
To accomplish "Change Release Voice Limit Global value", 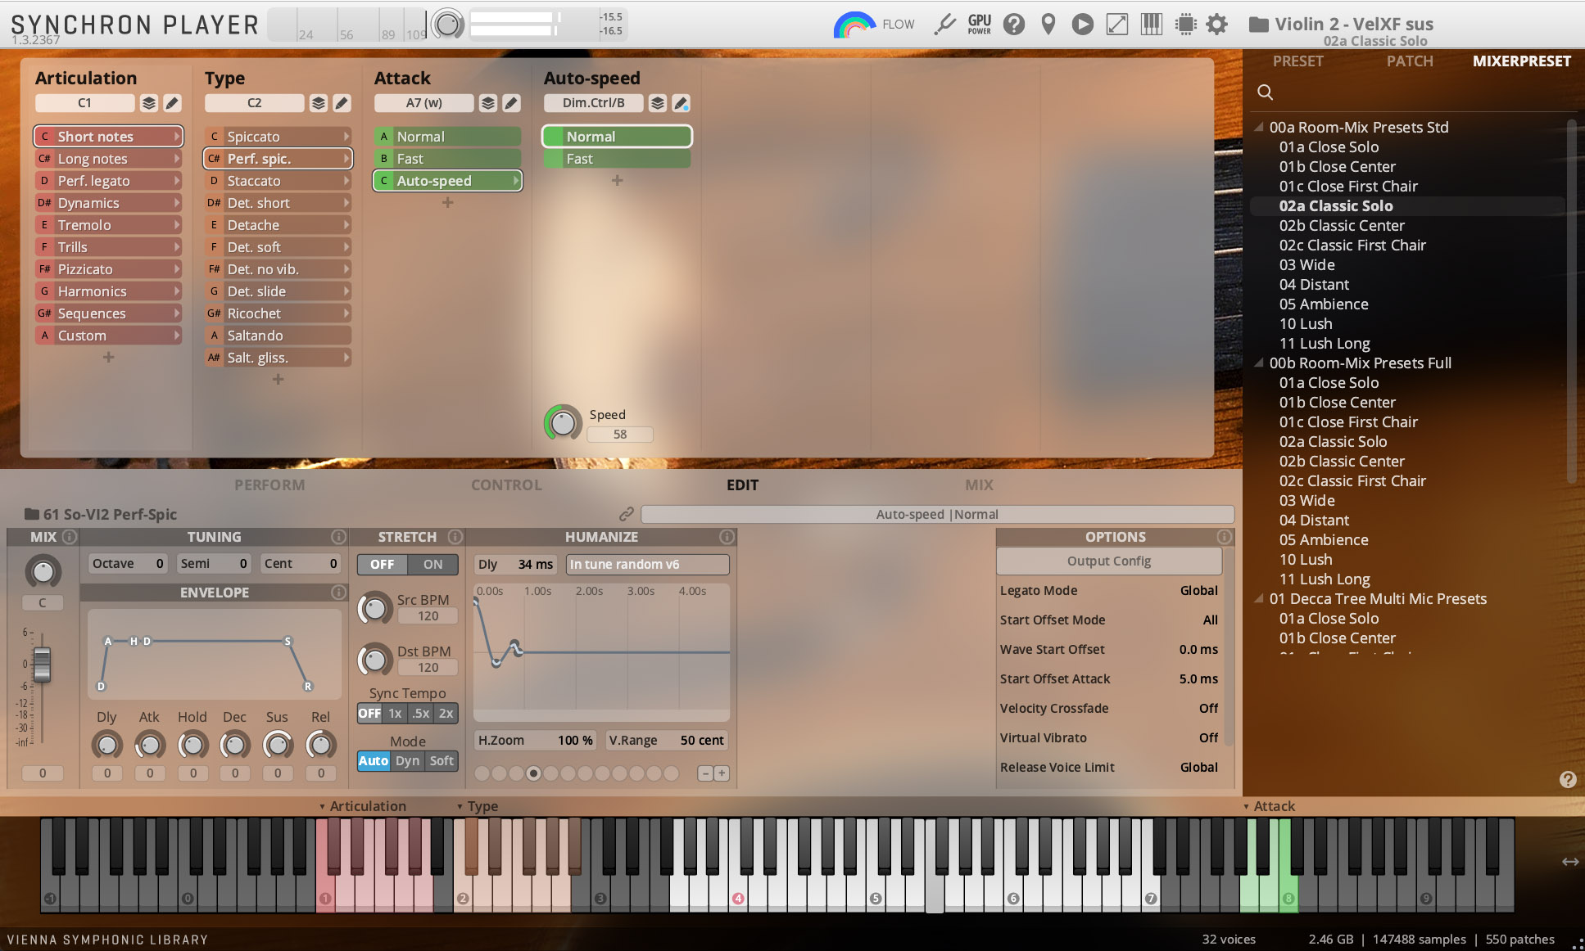I will coord(1198,768).
